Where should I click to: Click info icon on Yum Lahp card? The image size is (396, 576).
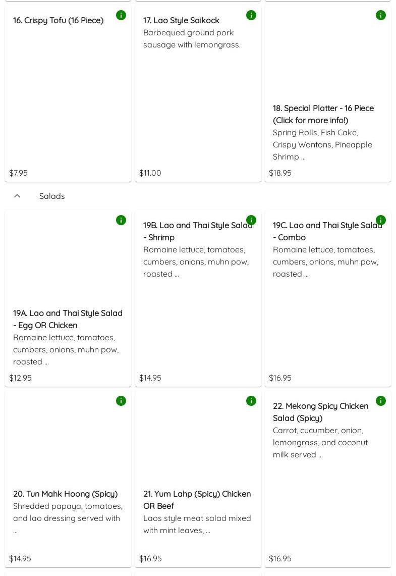(251, 401)
